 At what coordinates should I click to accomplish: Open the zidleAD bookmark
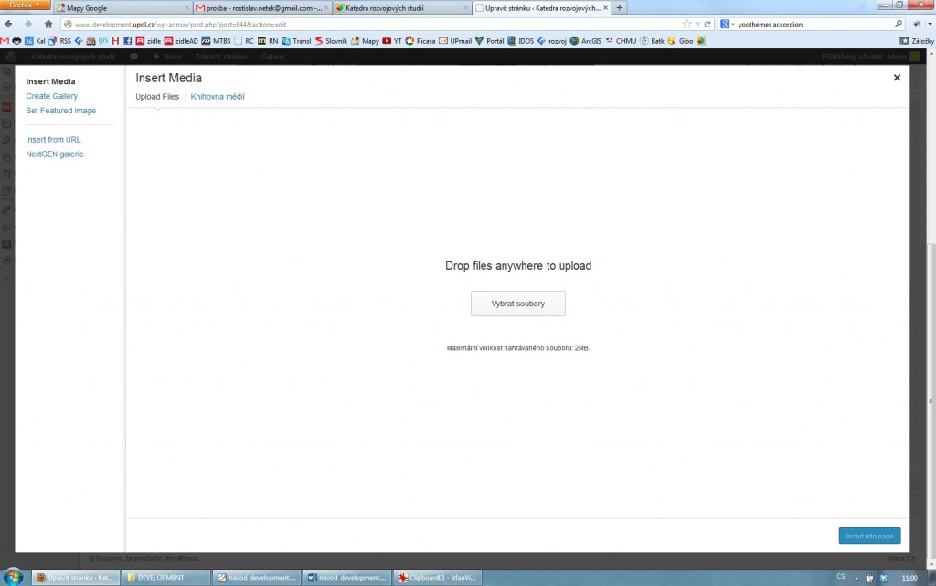point(181,40)
